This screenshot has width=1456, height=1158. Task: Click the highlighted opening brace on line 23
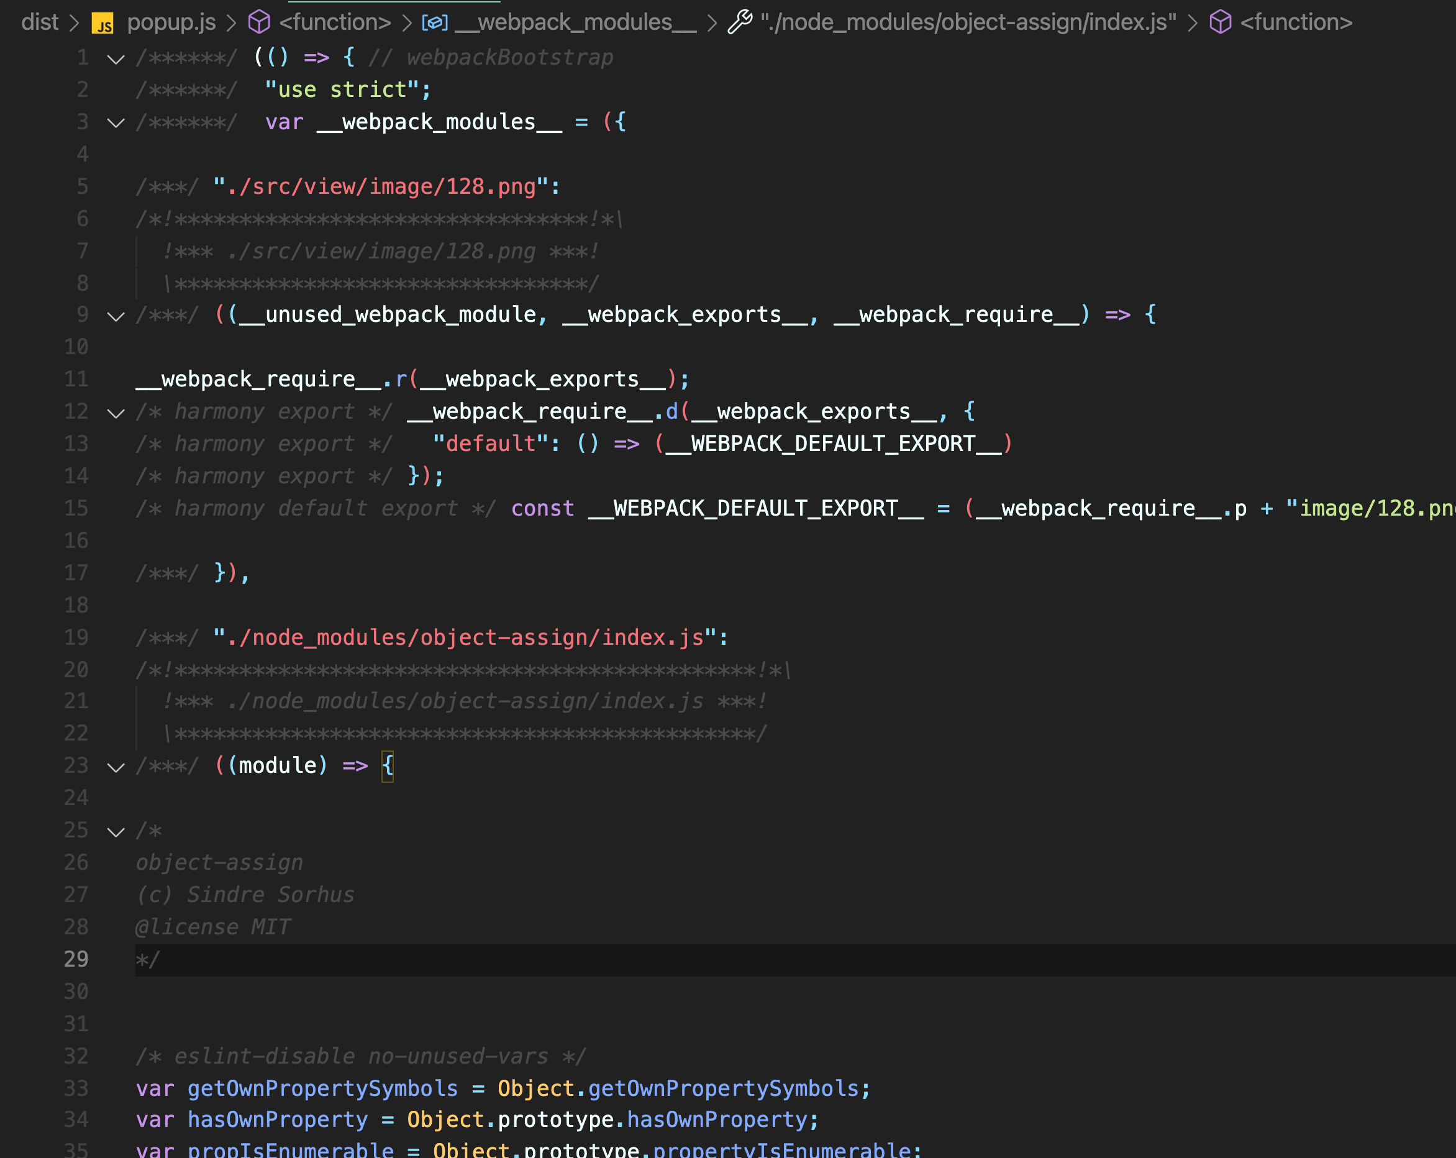[x=388, y=766]
